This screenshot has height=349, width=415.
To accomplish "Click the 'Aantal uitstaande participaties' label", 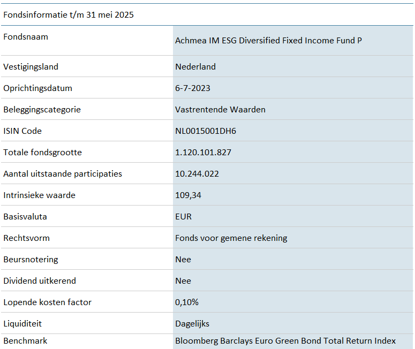I will (x=63, y=174).
